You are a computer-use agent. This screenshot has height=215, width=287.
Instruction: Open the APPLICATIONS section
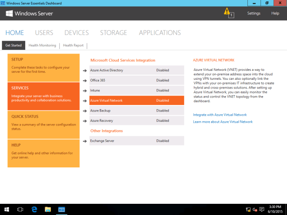pyautogui.click(x=159, y=33)
